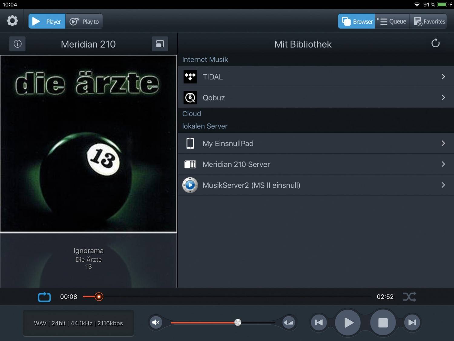Screen dimensions: 454x341
Task: Click the Meridian 210 Server label
Action: coord(236,164)
